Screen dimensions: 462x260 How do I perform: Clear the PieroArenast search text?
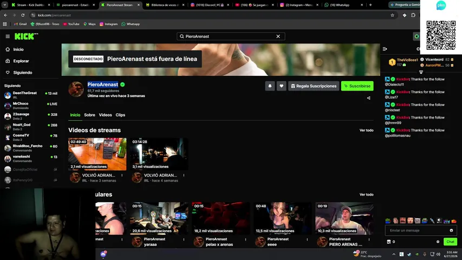tap(278, 36)
